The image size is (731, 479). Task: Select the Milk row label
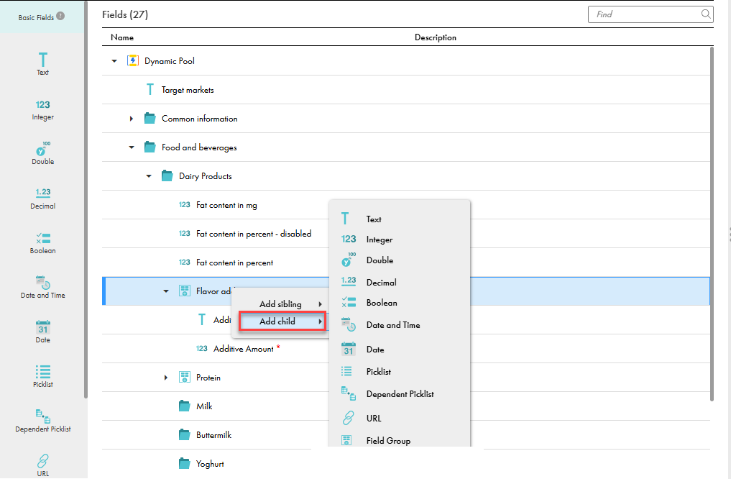[204, 406]
